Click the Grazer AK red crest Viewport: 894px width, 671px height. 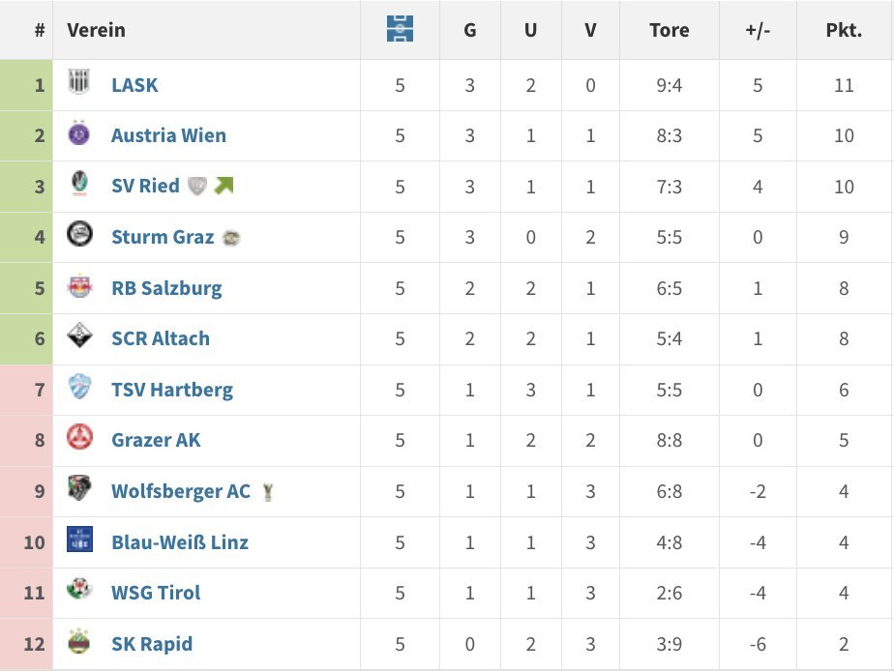(x=79, y=439)
